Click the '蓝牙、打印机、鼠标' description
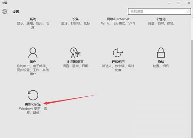Image resolution: width=193 pixels, height=138 pixels. point(75,23)
